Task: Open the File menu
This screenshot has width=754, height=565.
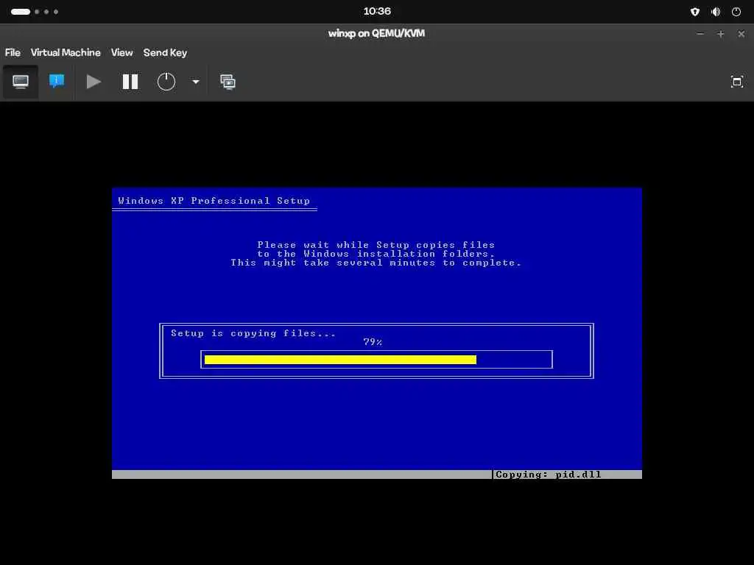Action: (13, 53)
